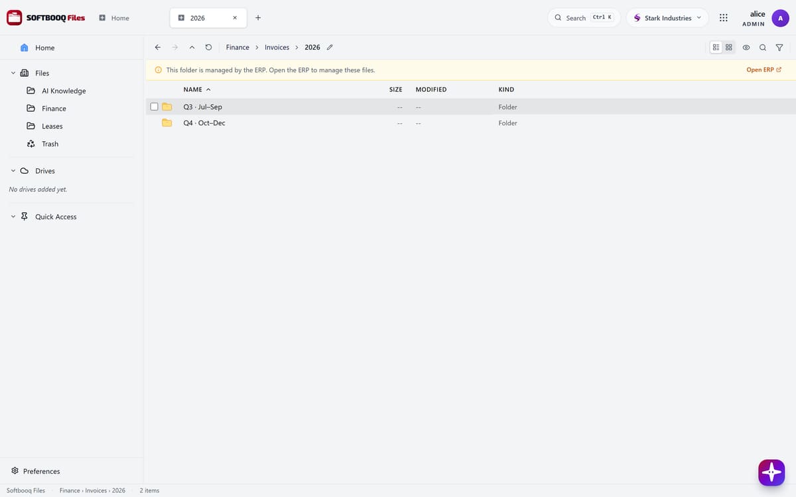796x497 pixels.
Task: Open alice's user avatar menu
Action: 780,19
